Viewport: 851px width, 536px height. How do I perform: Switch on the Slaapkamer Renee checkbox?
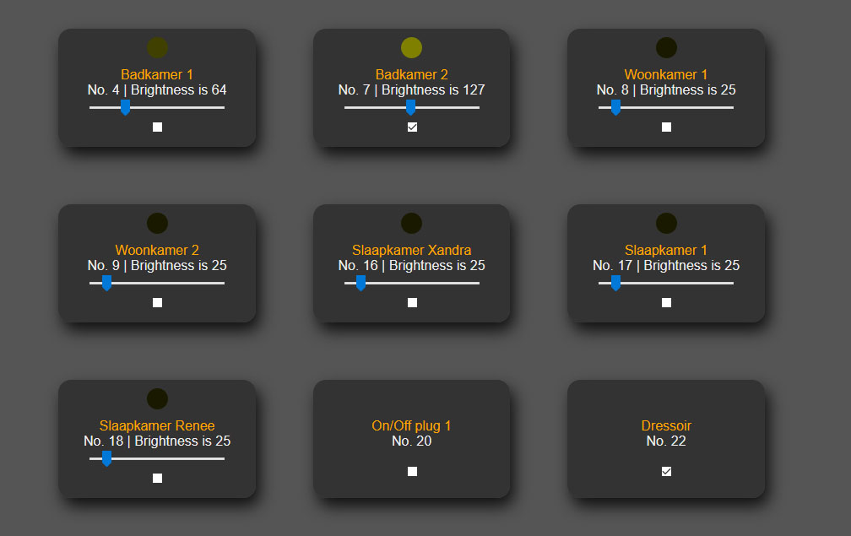pyautogui.click(x=157, y=478)
